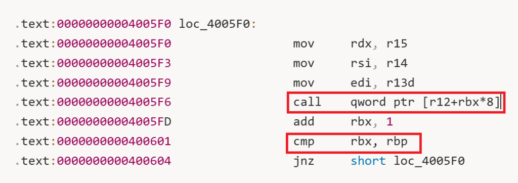Click the r13d operand
The height and width of the screenshot is (183, 518).
click(401, 83)
